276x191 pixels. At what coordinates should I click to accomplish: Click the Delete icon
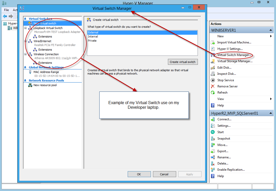[213, 163]
